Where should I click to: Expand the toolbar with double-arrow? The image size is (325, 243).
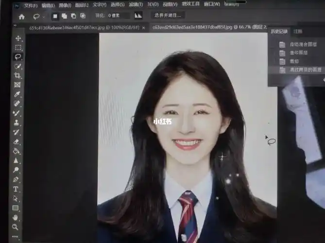click(15, 25)
